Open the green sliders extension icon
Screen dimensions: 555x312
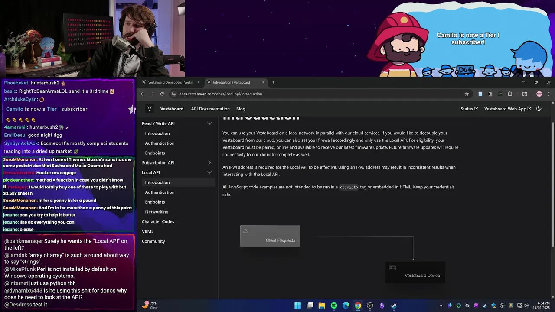pyautogui.click(x=500, y=94)
